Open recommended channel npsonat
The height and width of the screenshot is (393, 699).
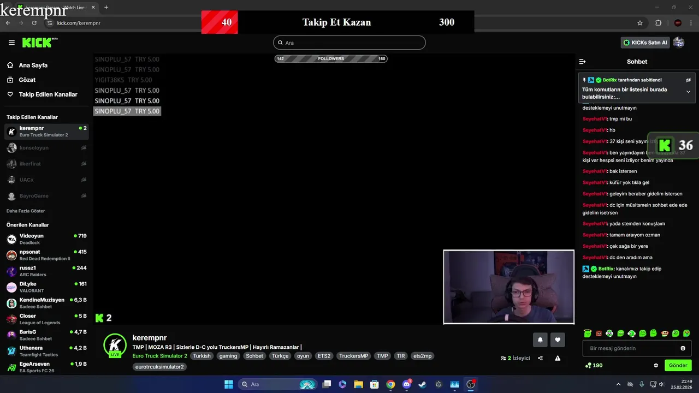click(x=46, y=255)
